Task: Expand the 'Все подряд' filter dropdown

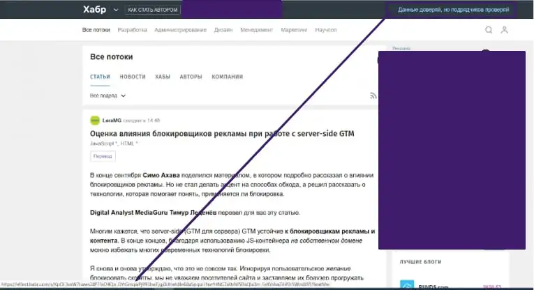Action: click(x=107, y=96)
